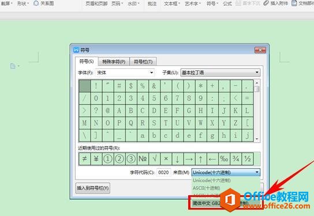Click the 插入附件 paperclip icon
The height and width of the screenshot is (216, 314).
coord(266,3)
